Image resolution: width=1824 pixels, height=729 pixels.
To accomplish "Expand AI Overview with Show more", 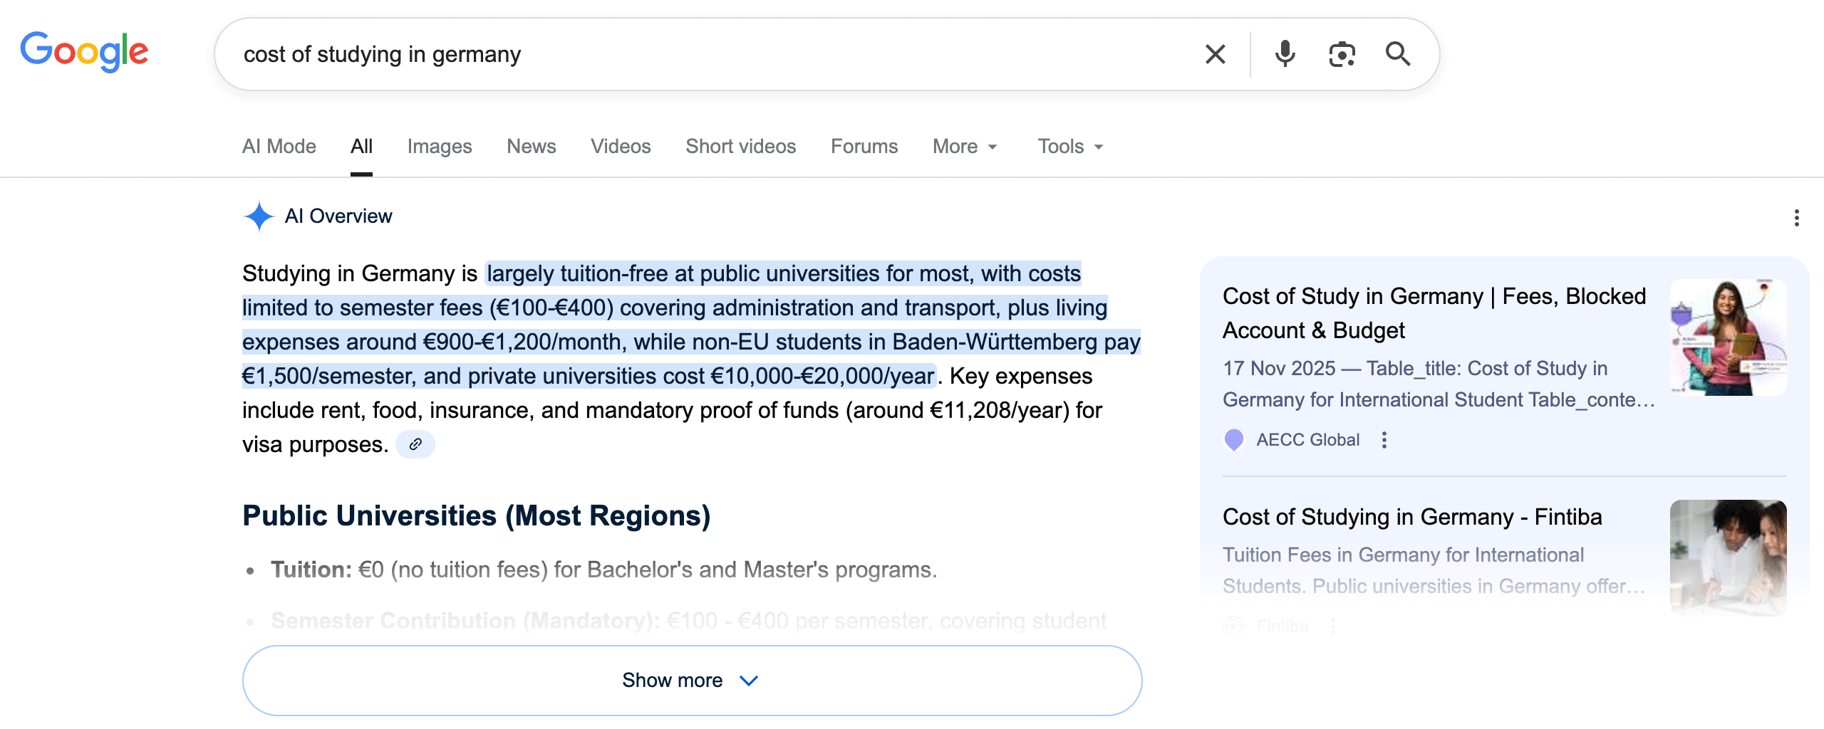I will pyautogui.click(x=691, y=680).
